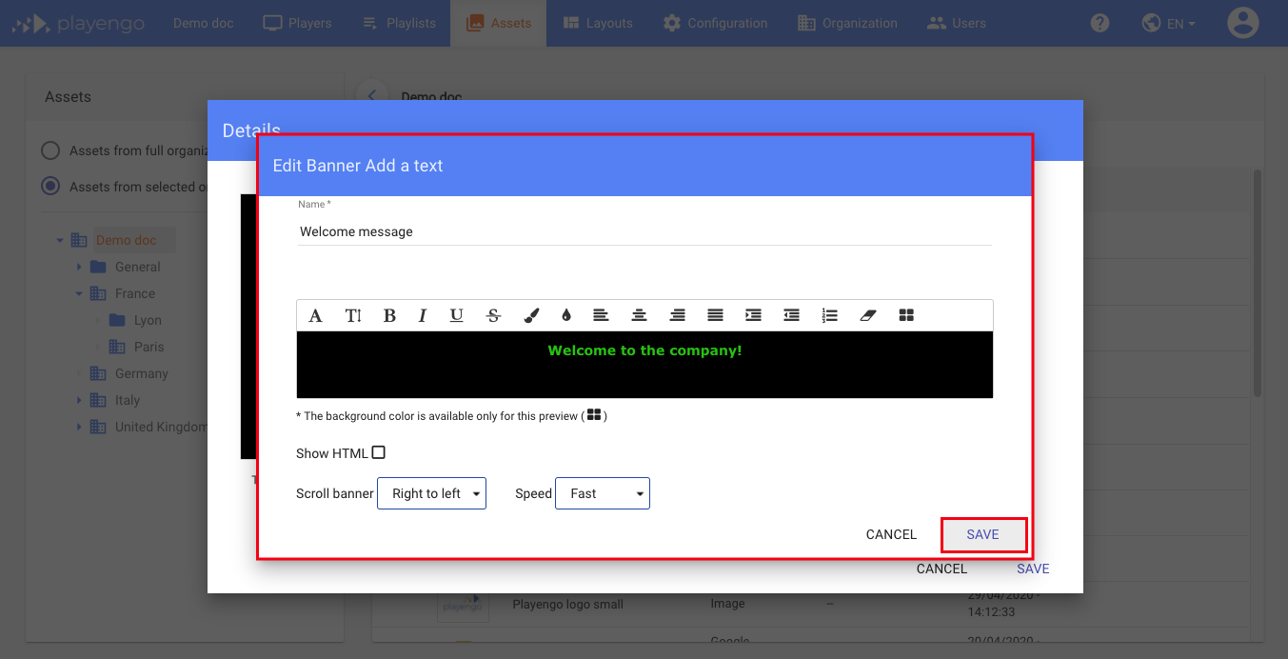
Task: Clear formatting with the eraser icon
Action: coord(867,315)
